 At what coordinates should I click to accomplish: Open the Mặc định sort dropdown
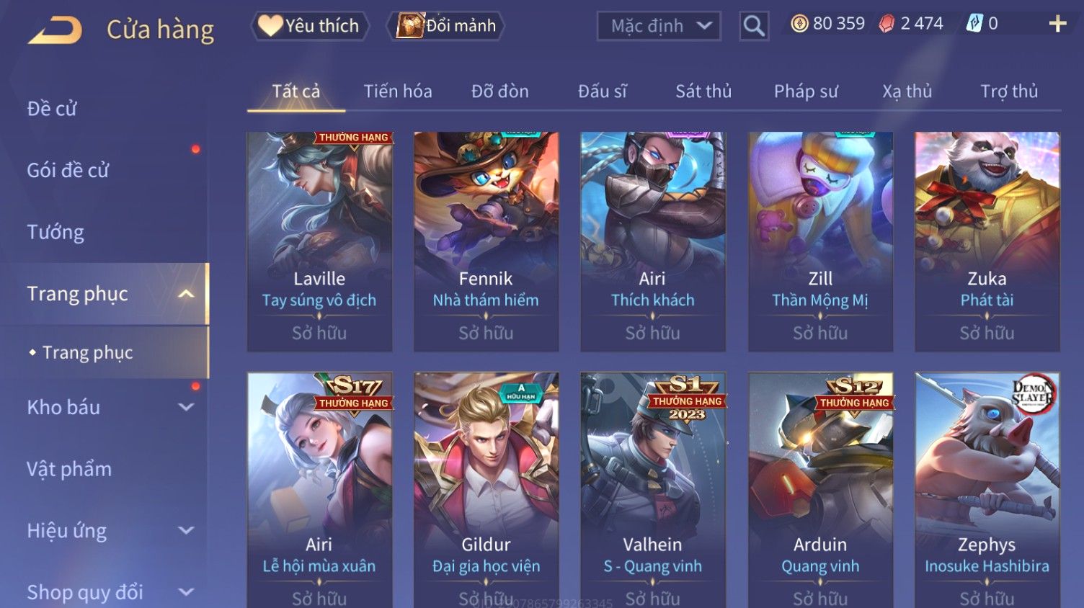(659, 27)
